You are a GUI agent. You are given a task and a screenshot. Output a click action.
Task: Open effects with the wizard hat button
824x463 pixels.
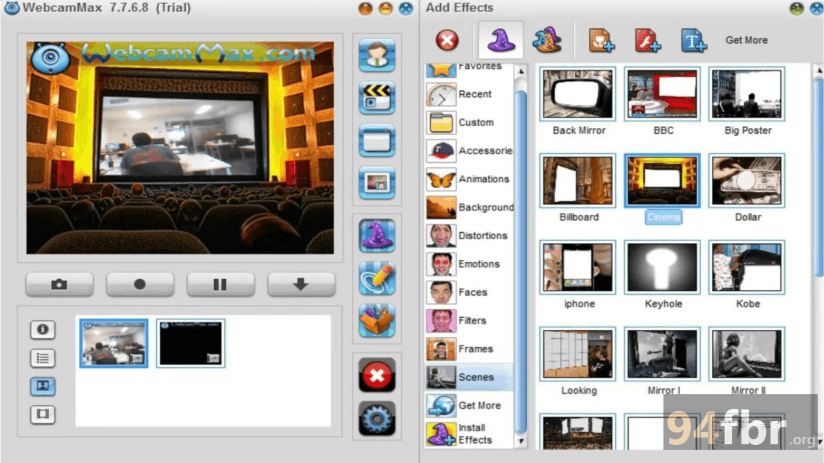(x=377, y=236)
